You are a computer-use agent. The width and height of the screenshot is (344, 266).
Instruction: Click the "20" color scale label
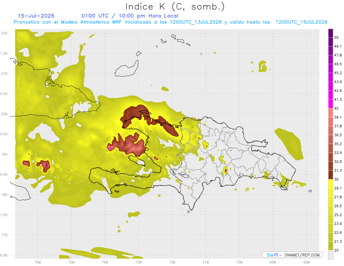point(337,250)
